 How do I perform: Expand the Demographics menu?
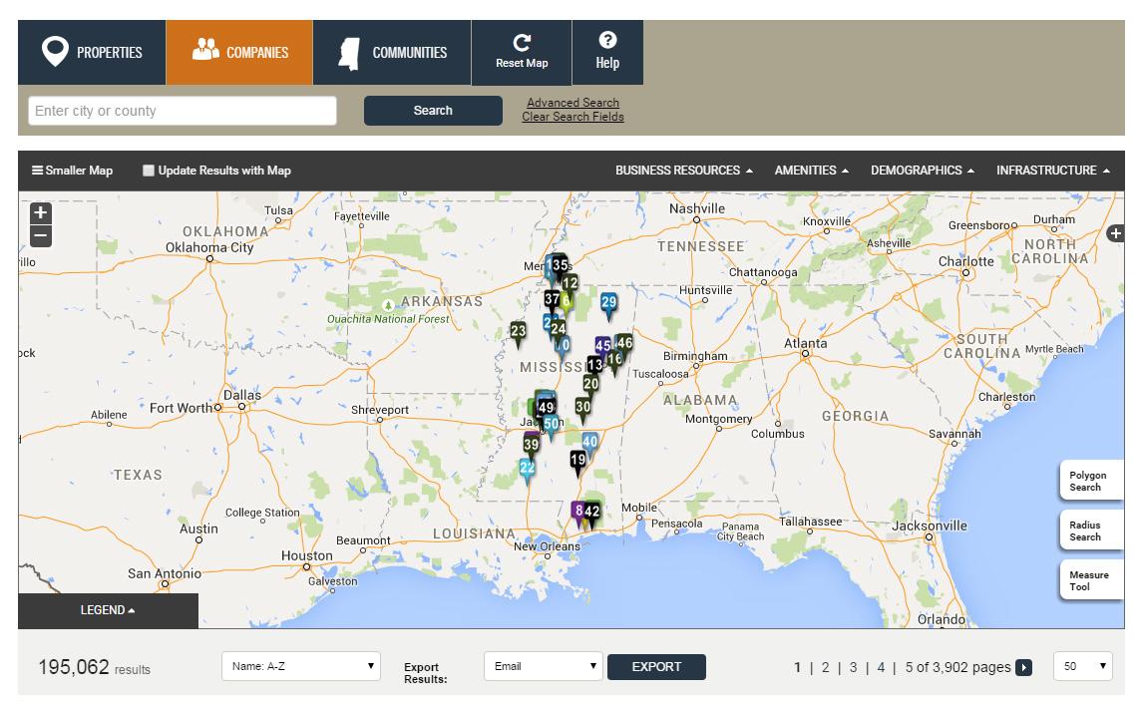point(922,171)
